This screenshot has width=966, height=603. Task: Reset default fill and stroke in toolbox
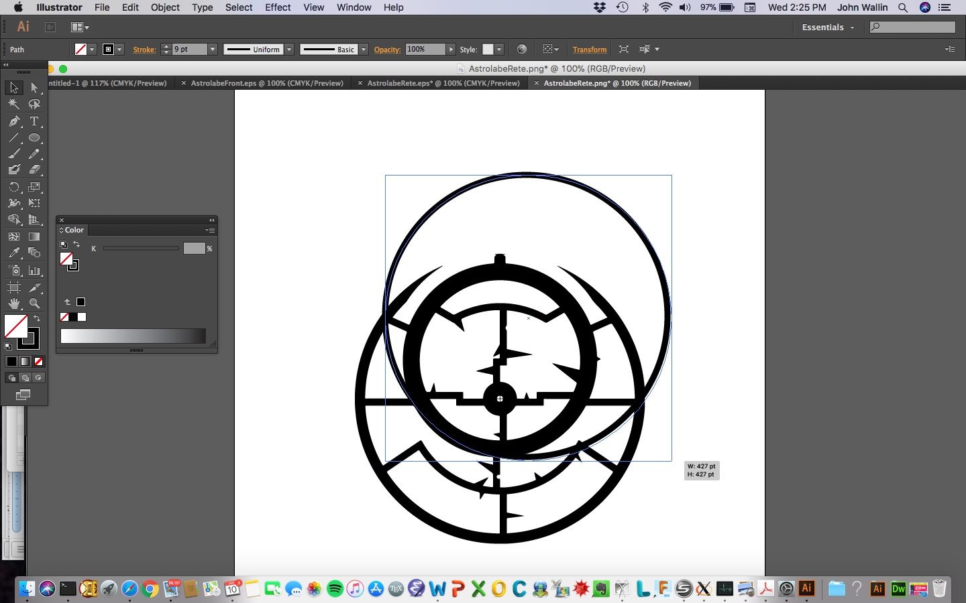coord(8,346)
